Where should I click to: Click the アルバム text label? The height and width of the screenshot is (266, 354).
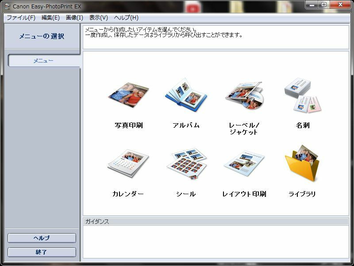coord(186,125)
